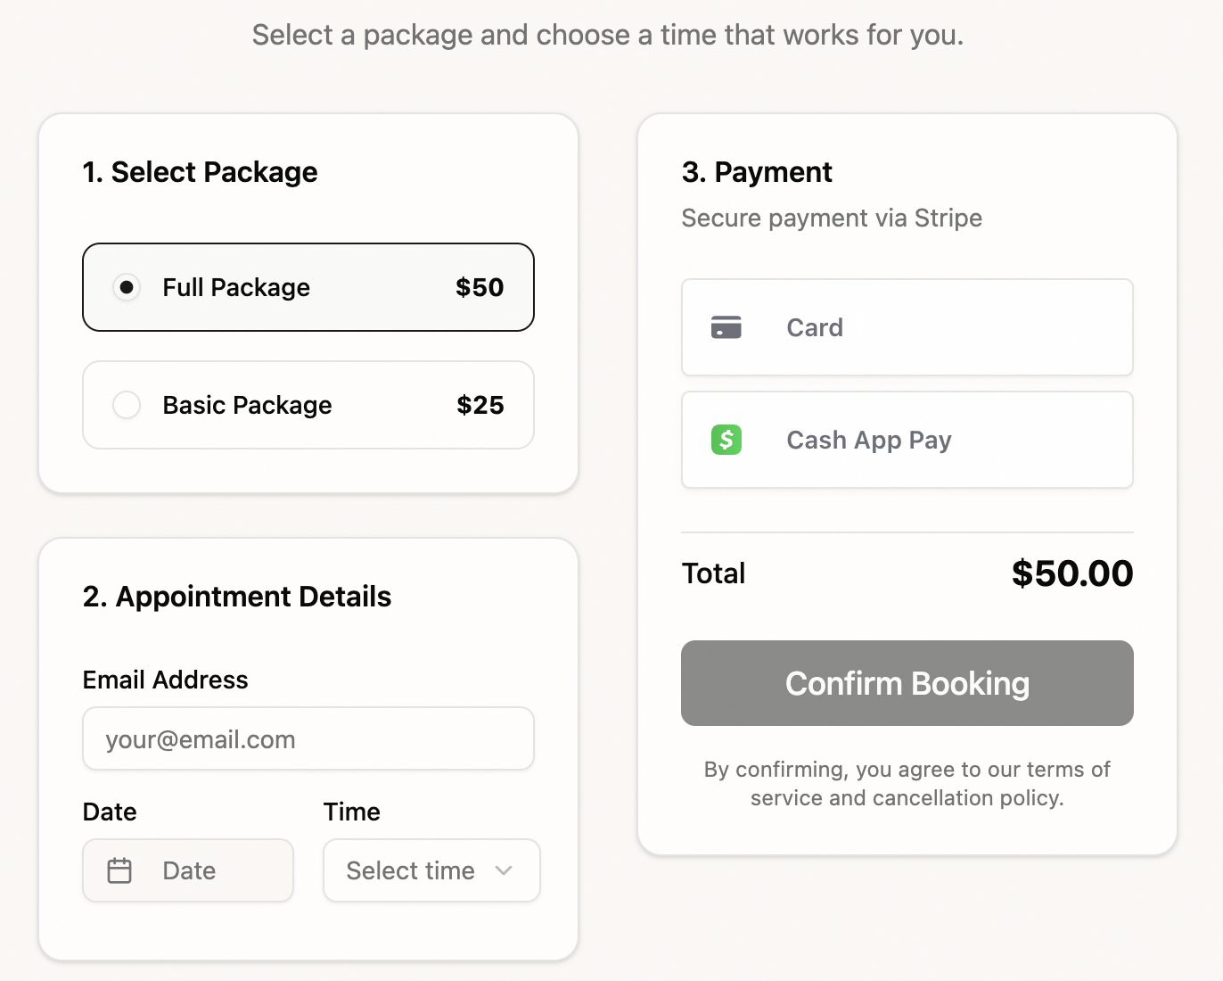Select the Cash App Pay dollar icon
This screenshot has width=1223, height=981.
click(x=726, y=439)
